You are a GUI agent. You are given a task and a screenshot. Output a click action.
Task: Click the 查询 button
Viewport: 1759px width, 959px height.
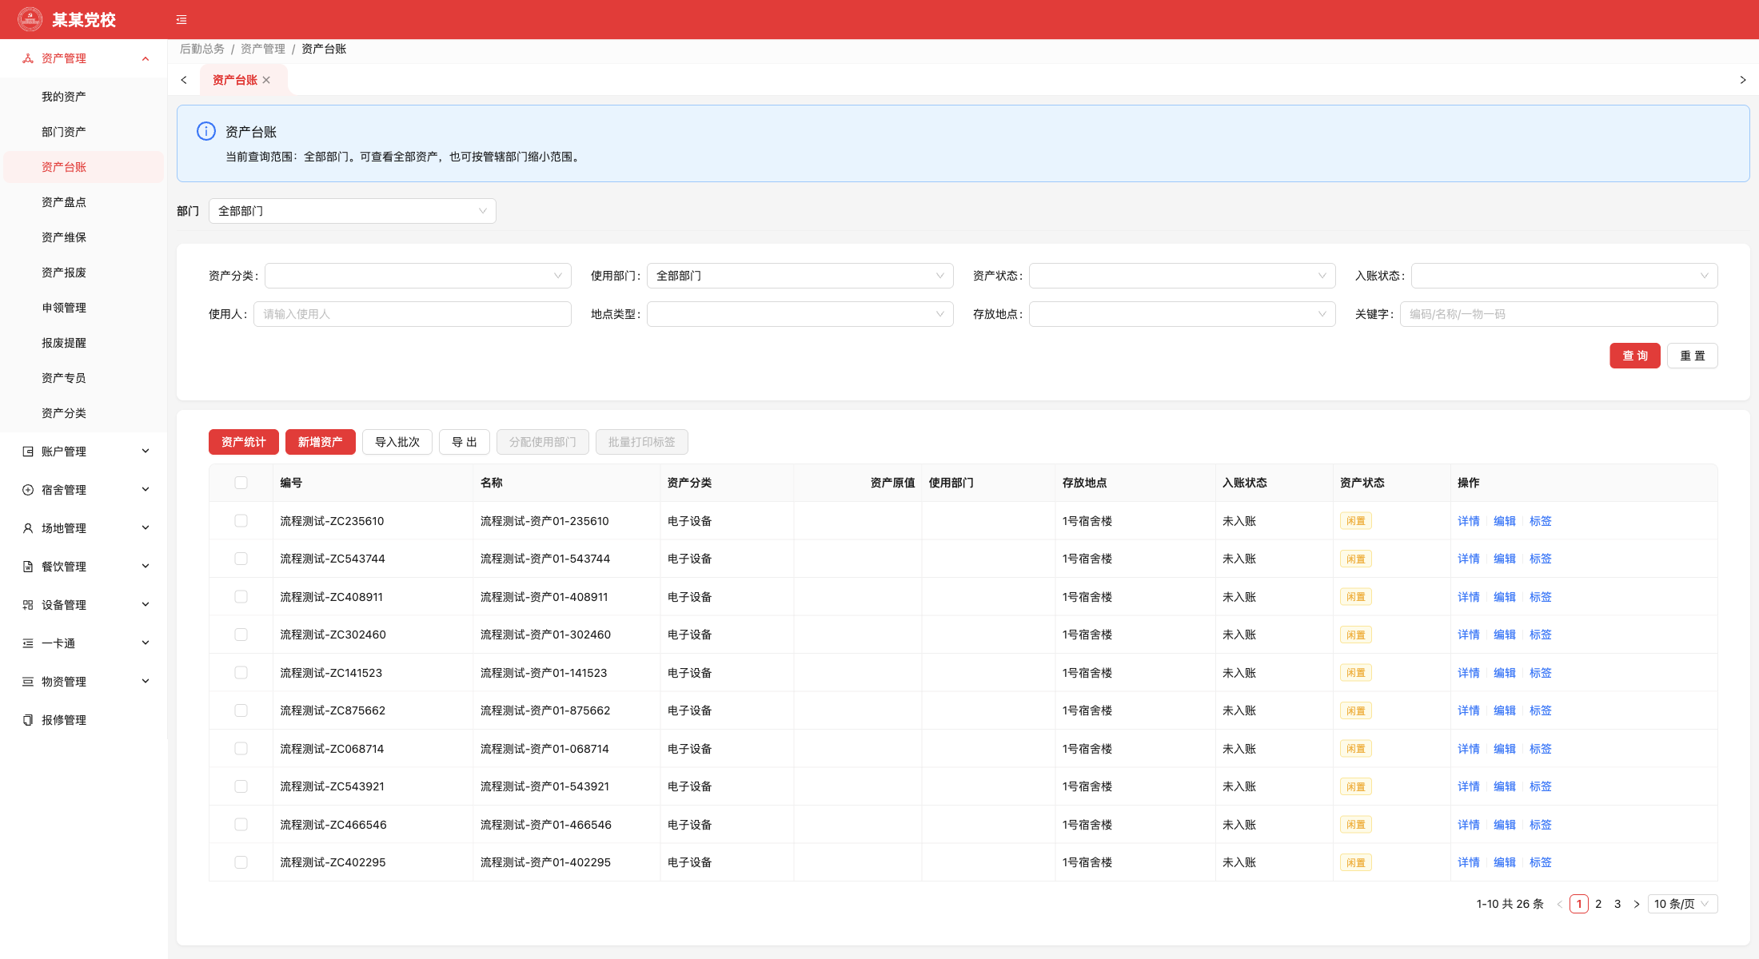point(1635,356)
